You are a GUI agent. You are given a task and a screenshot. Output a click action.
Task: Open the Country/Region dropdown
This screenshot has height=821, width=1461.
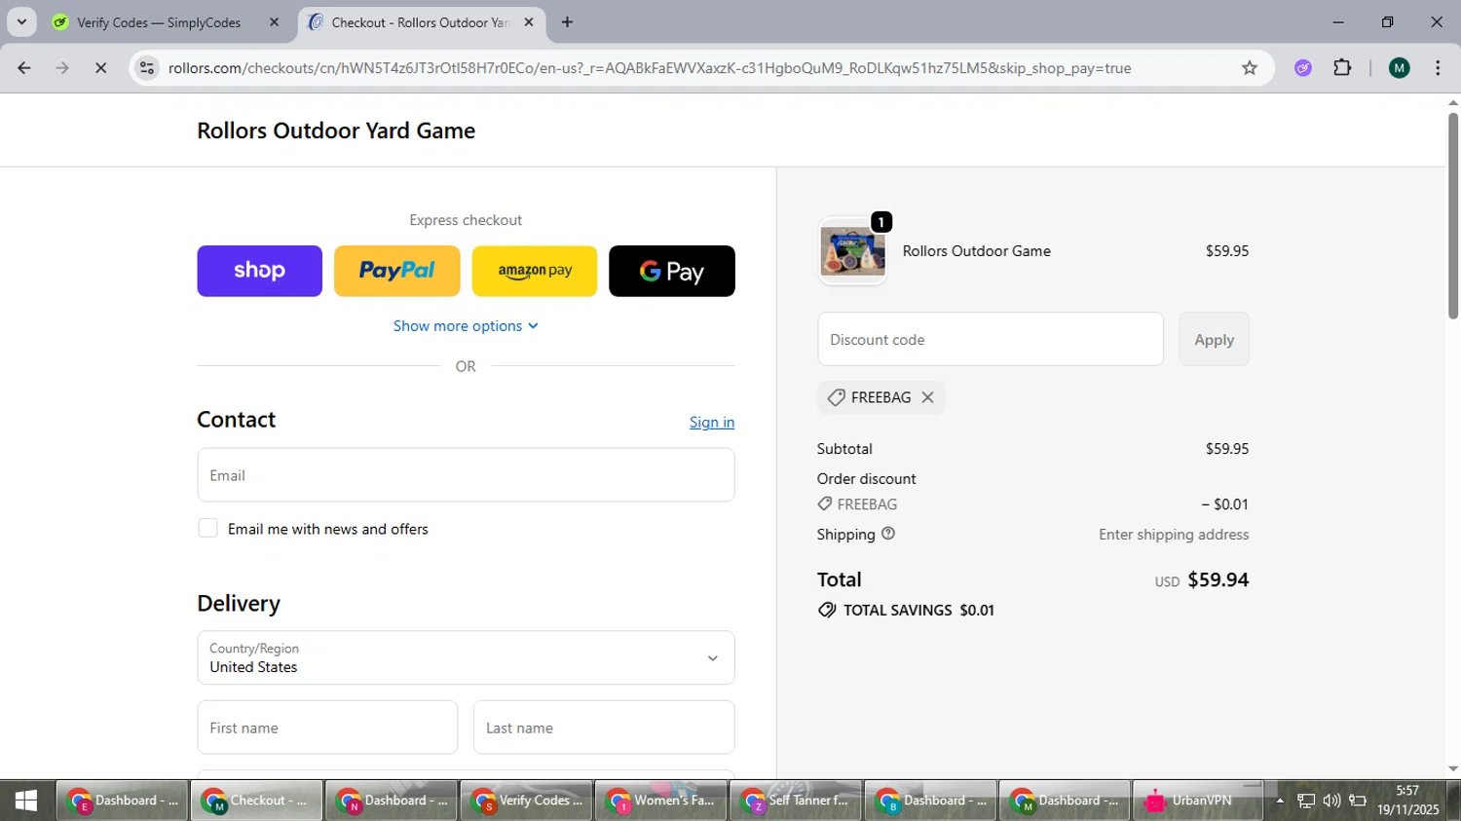466,657
